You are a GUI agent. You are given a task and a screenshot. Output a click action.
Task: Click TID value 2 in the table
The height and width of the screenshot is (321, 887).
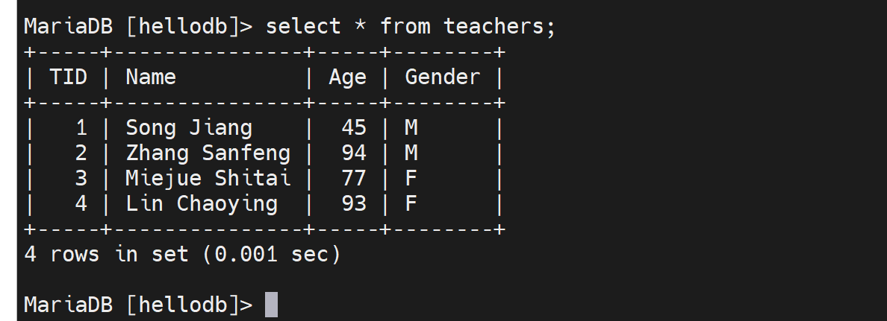pyautogui.click(x=81, y=153)
